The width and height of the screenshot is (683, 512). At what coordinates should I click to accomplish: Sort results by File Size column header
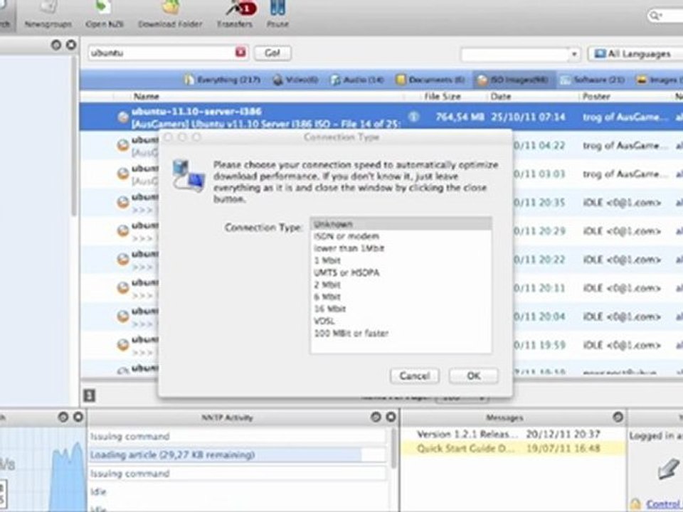pyautogui.click(x=443, y=96)
